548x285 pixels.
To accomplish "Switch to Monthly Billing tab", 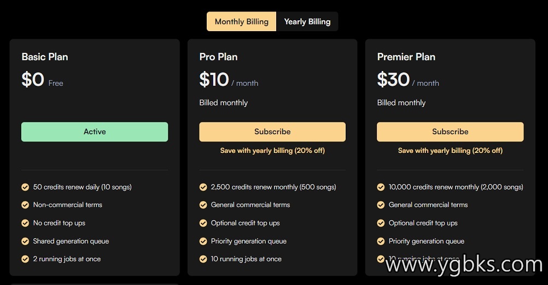I will pos(242,22).
